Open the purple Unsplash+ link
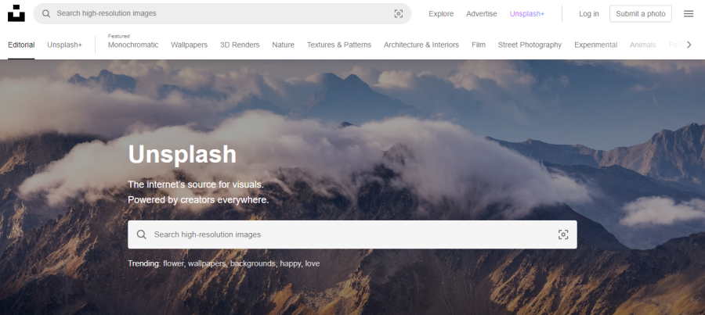This screenshot has height=315, width=705. [x=527, y=14]
